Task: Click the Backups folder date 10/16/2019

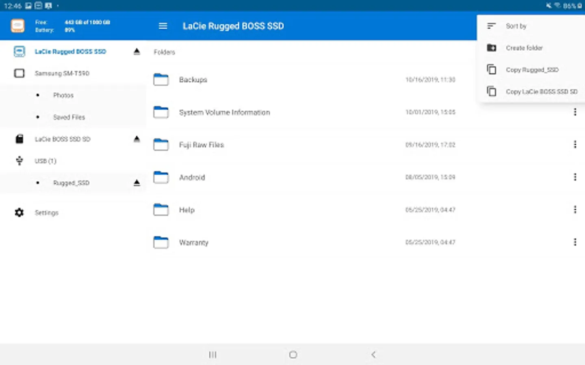Action: [430, 80]
